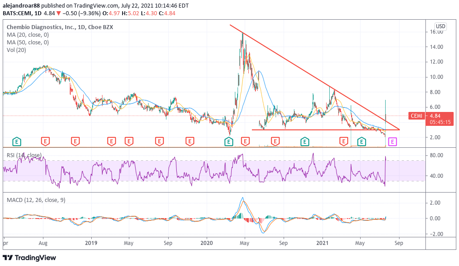Click the H:5.02 high value in the header
This screenshot has width=459, height=266.
(x=131, y=13)
